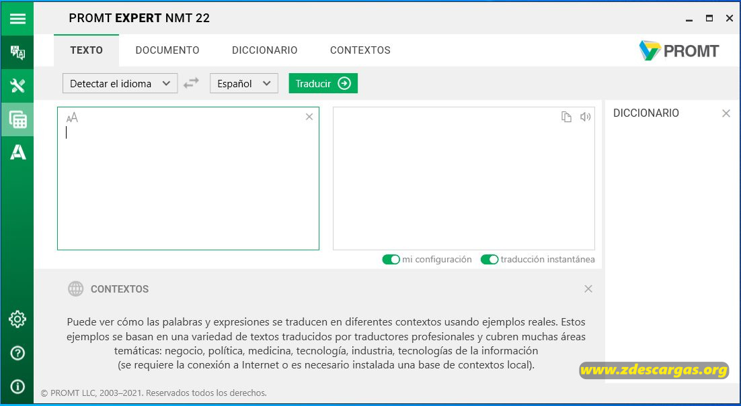Open help question mark icon
Image resolution: width=741 pixels, height=406 pixels.
tap(17, 353)
